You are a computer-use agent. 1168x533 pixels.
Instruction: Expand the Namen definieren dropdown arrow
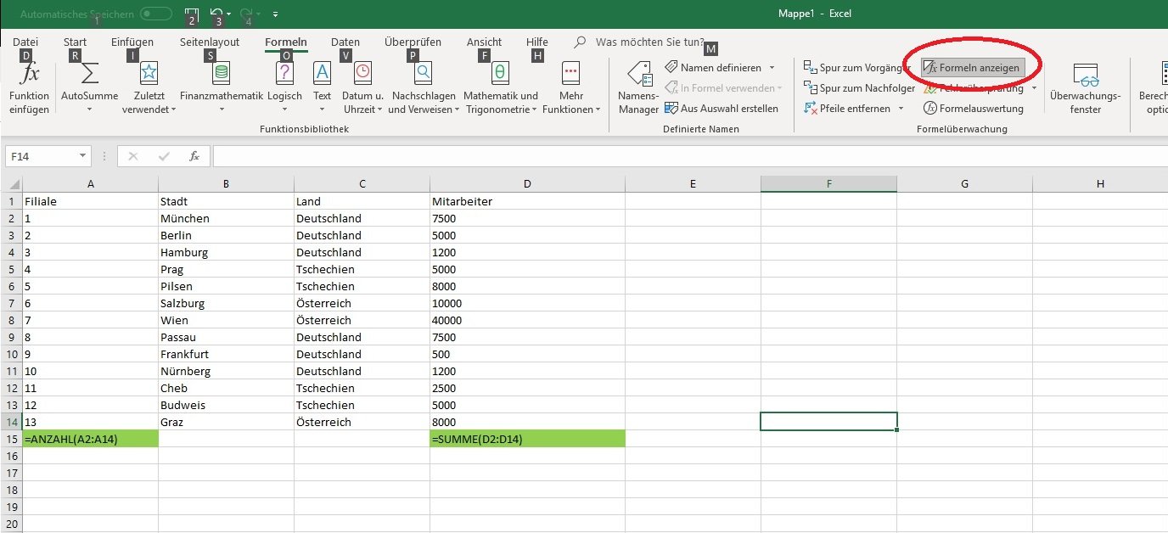coord(772,68)
